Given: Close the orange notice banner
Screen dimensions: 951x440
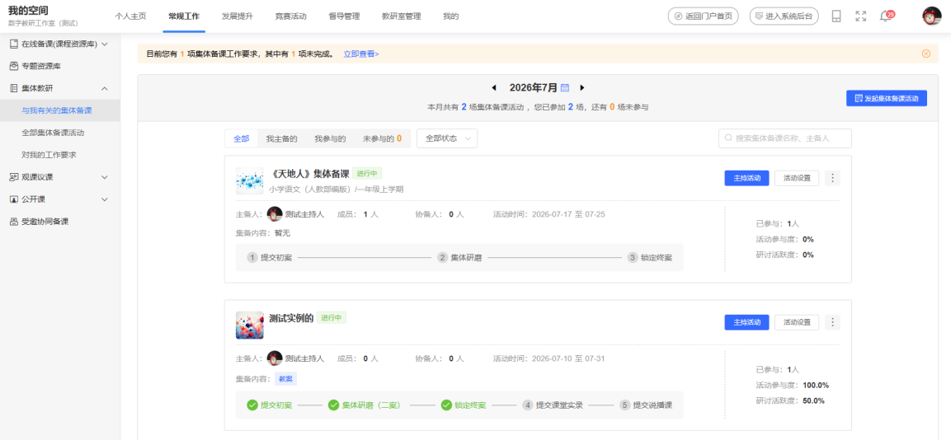Looking at the screenshot, I should pos(926,54).
